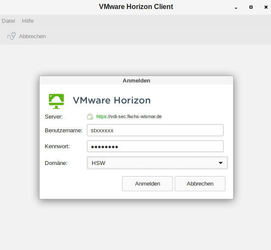This screenshot has height=250, width=271.
Task: Open the Hilfe menu
Action: (28, 21)
